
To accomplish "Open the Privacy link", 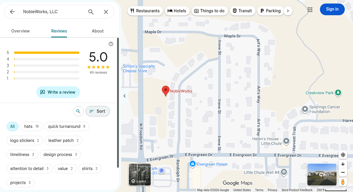I will pyautogui.click(x=272, y=190).
